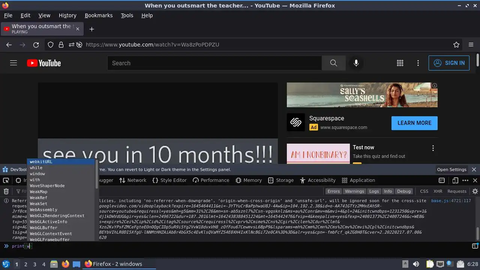This screenshot has height=270, width=480.
Task: Click the AM I NONBINARY quiz thumbnail
Action: pyautogui.click(x=318, y=154)
